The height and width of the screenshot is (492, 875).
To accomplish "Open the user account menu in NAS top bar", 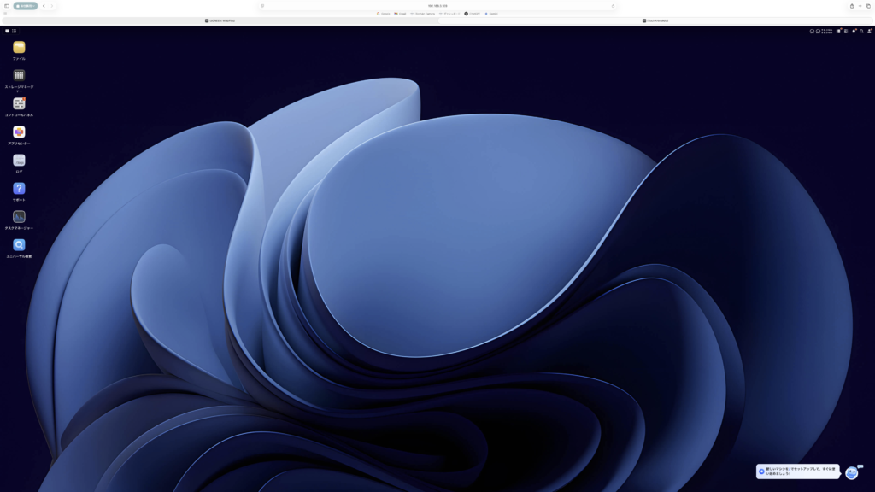I will tap(870, 31).
